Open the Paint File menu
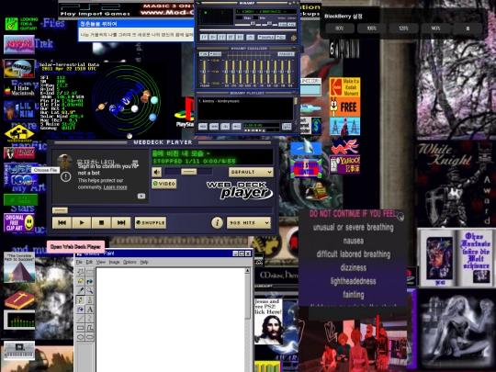Viewport: 496px width, 372px height. coord(79,262)
